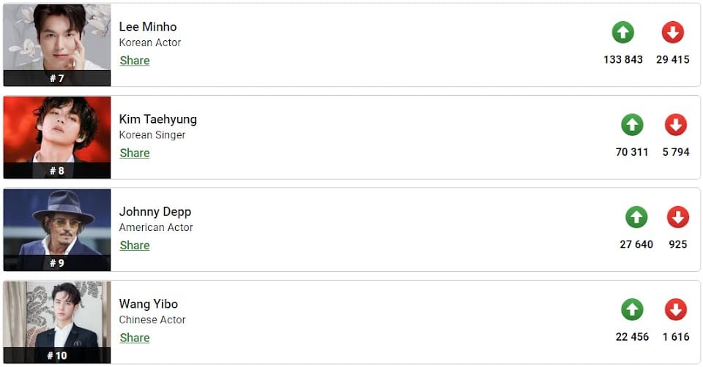
Task: Upvote Lee Minho with green arrow
Action: tap(622, 32)
